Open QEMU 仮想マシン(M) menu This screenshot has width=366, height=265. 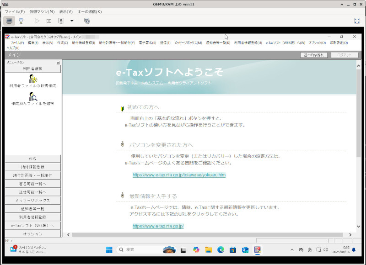point(42,12)
